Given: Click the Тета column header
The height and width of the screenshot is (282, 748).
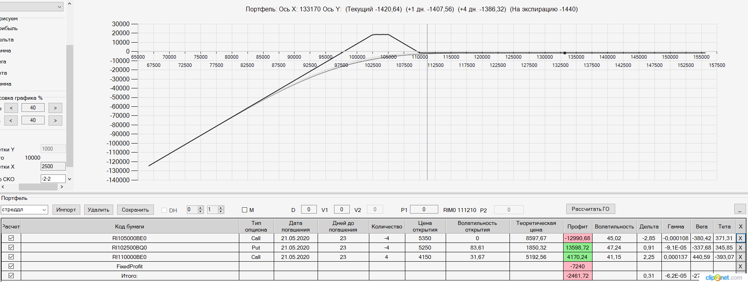Looking at the screenshot, I should click(x=725, y=226).
